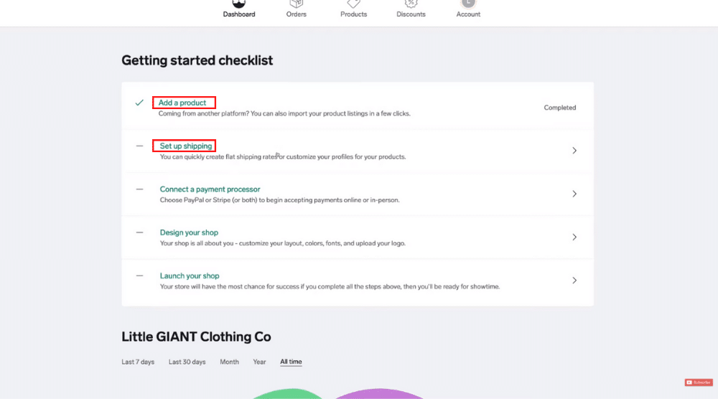Open the Design your shop link

[189, 233]
